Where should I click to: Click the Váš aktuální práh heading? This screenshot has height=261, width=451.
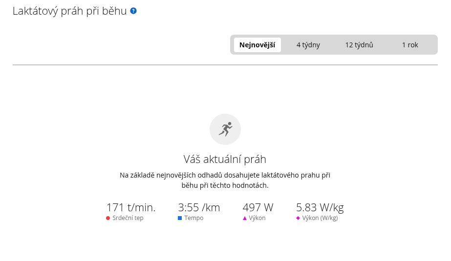(x=225, y=159)
